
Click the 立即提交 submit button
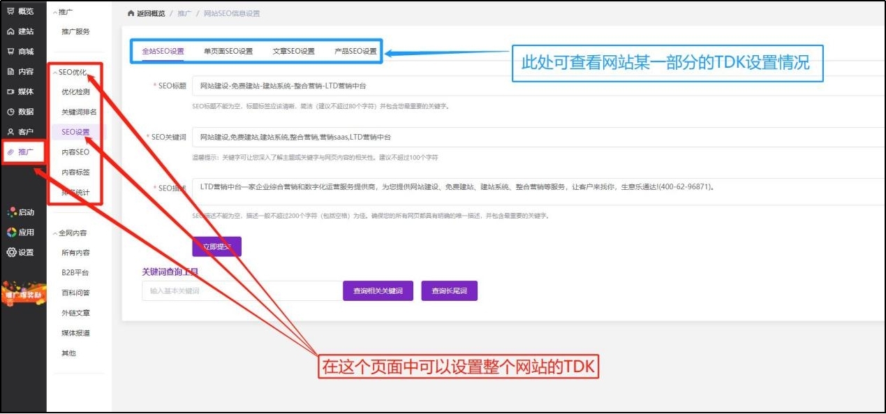(216, 247)
